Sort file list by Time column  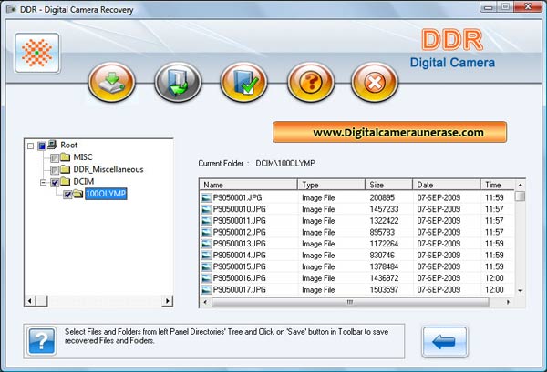(498, 185)
